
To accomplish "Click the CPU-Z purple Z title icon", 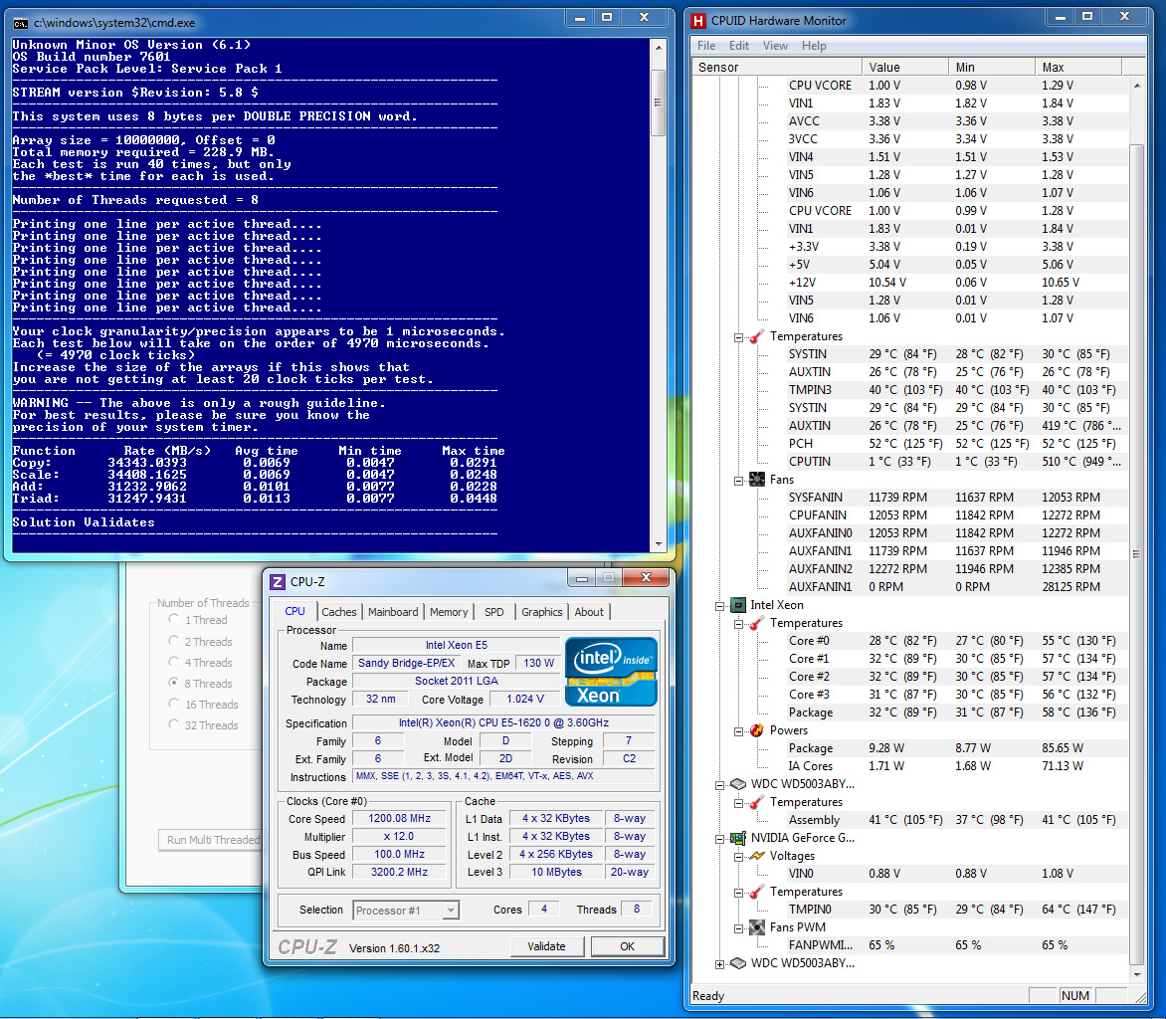I will pyautogui.click(x=278, y=582).
